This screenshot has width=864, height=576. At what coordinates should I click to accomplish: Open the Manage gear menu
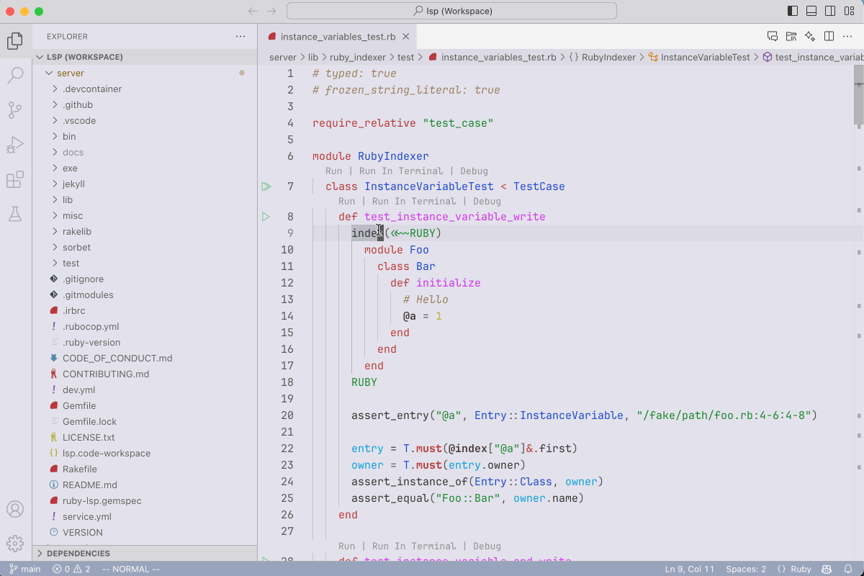click(15, 544)
